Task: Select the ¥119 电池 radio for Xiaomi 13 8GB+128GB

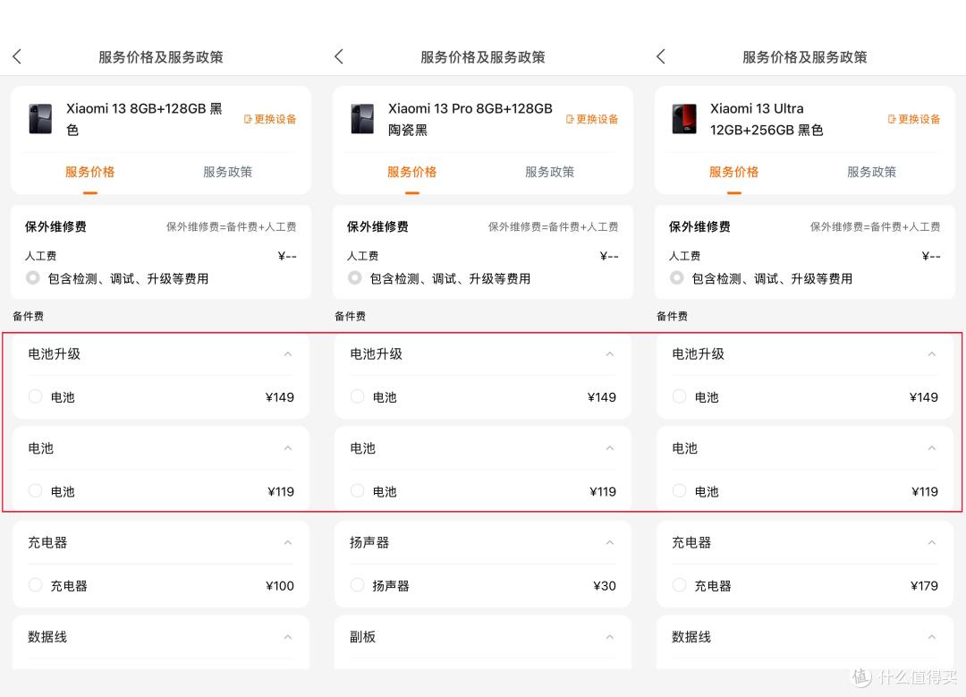Action: pyautogui.click(x=35, y=490)
